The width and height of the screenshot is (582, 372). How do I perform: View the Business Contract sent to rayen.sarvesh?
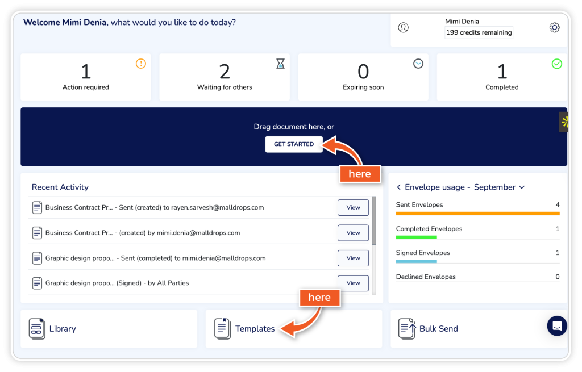tap(353, 208)
